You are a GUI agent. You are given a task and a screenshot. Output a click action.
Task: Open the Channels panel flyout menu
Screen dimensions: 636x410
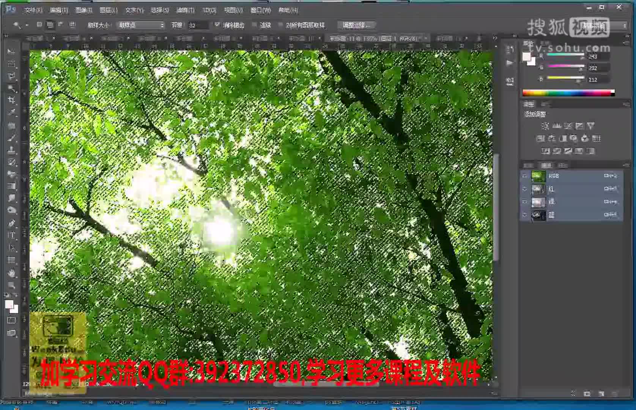tap(626, 165)
